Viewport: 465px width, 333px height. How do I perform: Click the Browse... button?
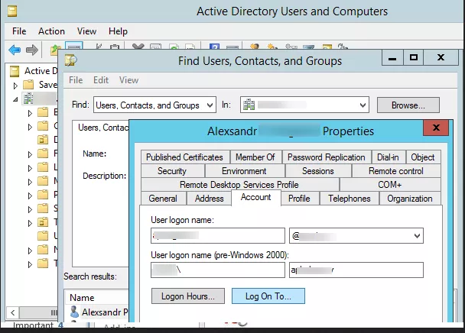point(408,105)
